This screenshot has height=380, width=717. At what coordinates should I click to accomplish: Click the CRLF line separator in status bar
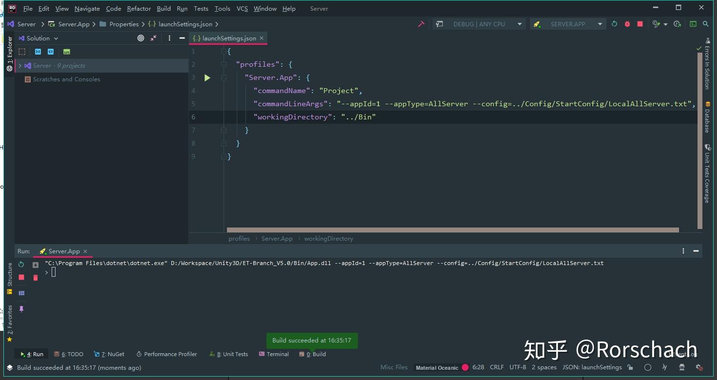point(497,367)
